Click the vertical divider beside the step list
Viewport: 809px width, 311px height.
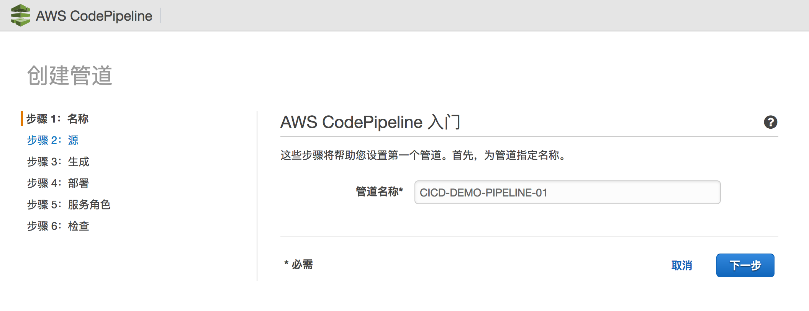click(257, 195)
